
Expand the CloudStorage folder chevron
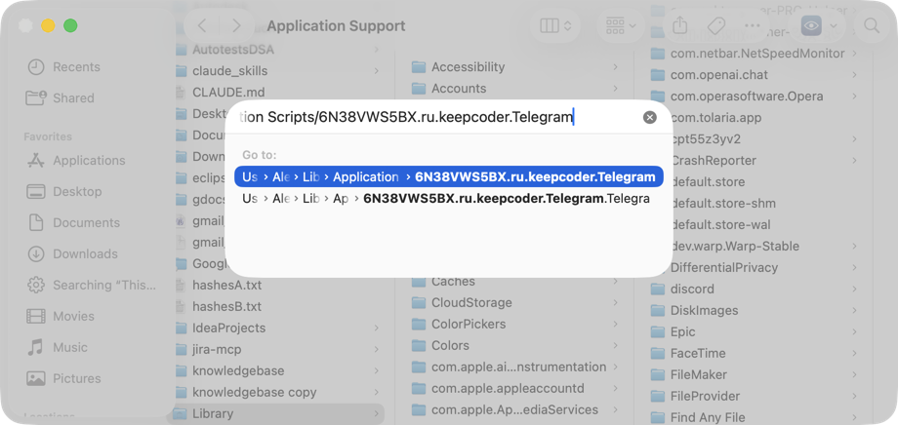[x=615, y=302]
